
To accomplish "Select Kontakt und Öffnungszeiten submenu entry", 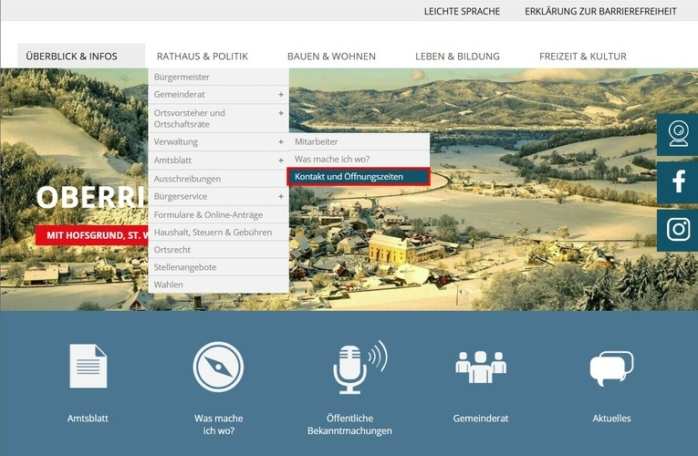I will tap(359, 176).
